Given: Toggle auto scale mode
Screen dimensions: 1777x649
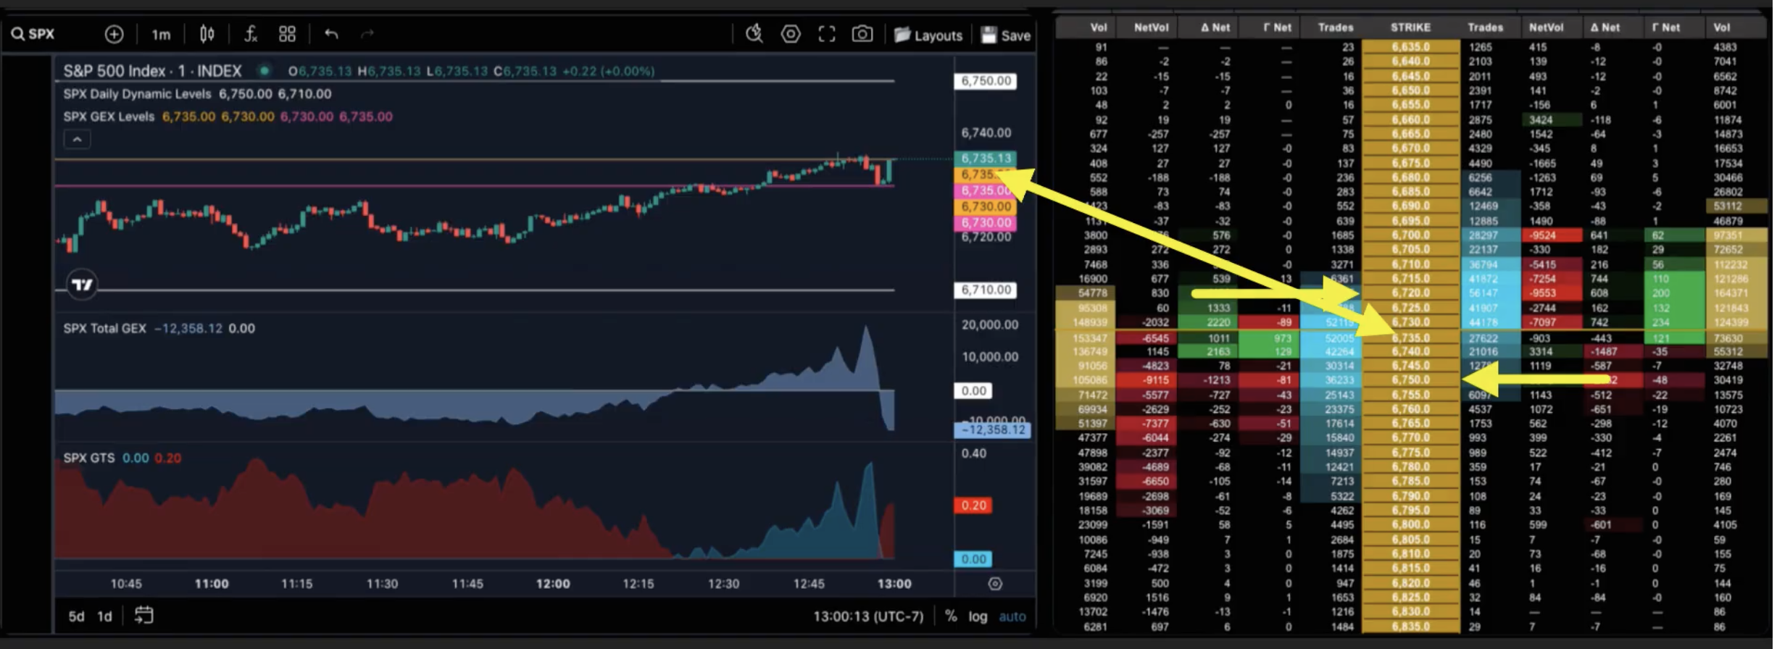Looking at the screenshot, I should tap(1012, 616).
